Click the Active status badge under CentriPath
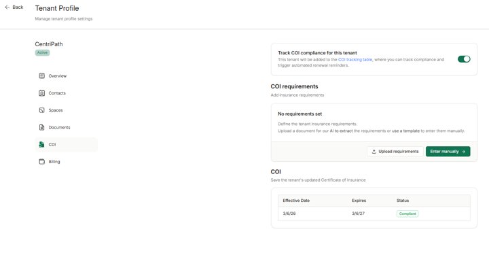 tap(42, 52)
